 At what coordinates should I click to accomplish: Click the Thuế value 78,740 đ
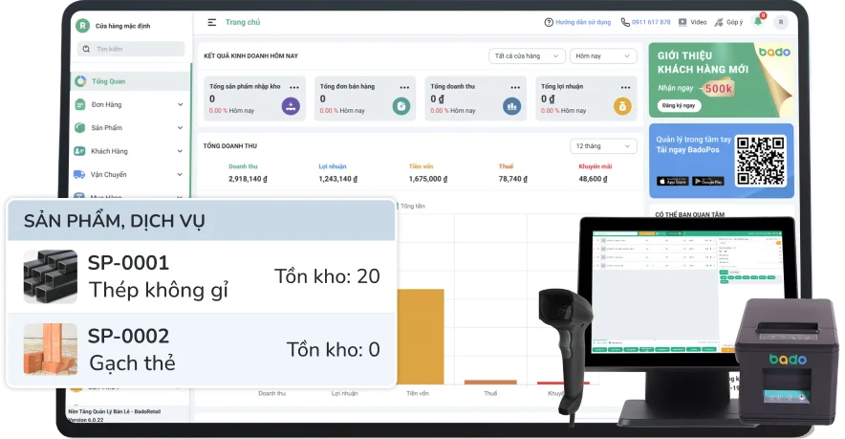click(x=513, y=179)
